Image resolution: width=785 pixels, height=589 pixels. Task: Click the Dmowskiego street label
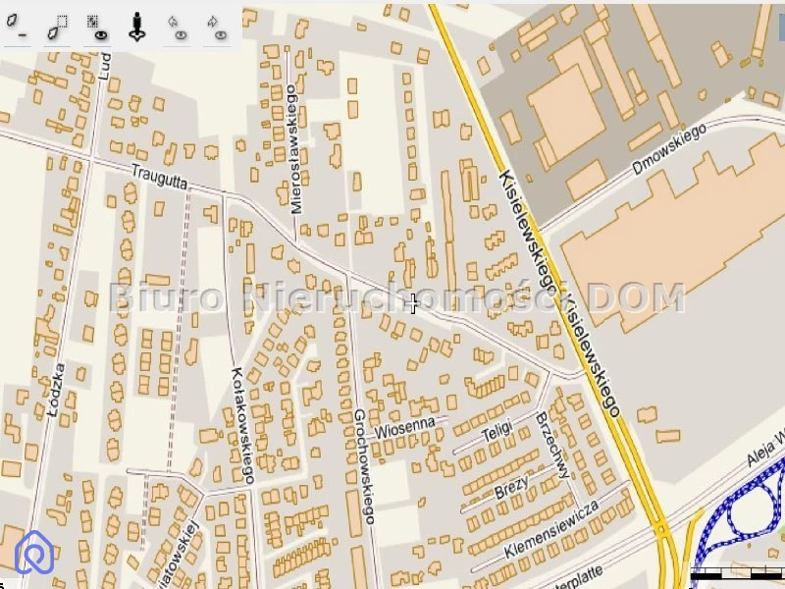(x=669, y=149)
